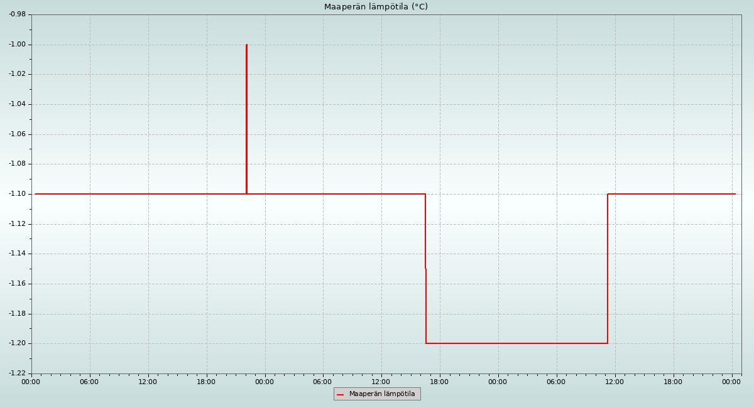754x408 pixels.
Task: Select the -1.20 y-axis label
Action: [17, 343]
